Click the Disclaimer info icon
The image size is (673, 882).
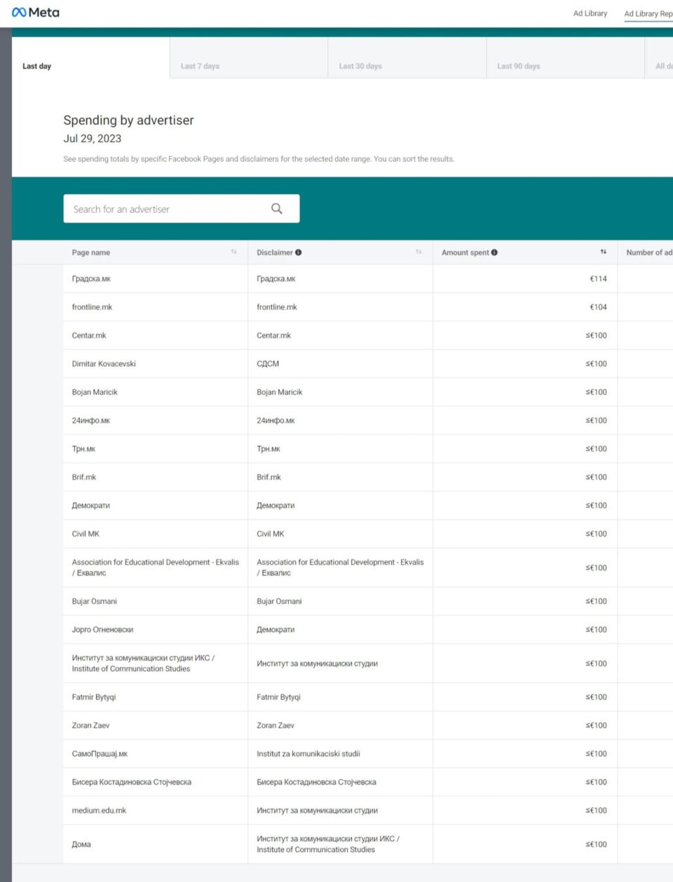[299, 252]
